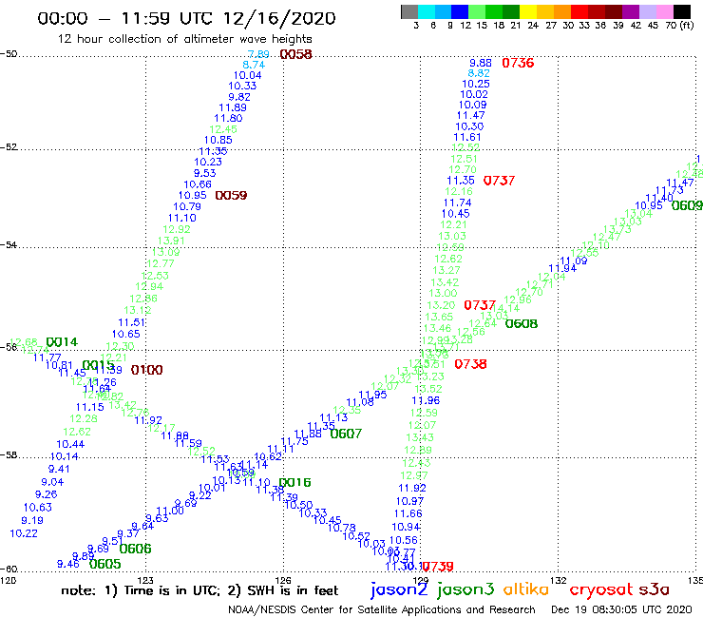Click the -58 latitude axis label
This screenshot has height=618, width=703.
coord(9,455)
